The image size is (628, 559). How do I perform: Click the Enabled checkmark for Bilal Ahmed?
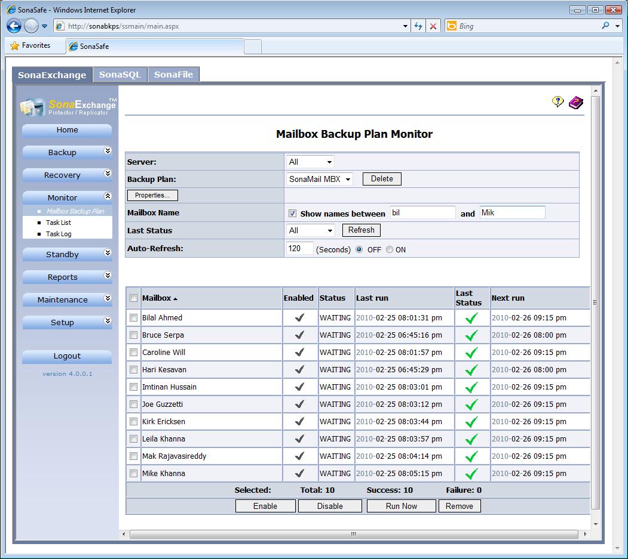tap(299, 317)
